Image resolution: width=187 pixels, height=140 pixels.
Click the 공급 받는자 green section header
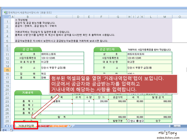click(x=107, y=49)
